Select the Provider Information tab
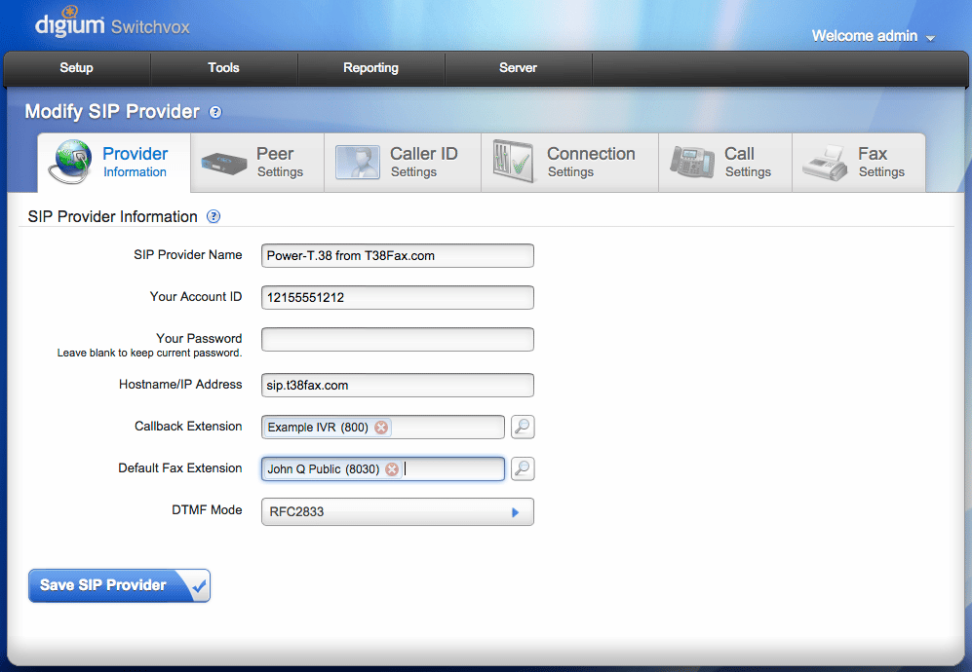This screenshot has width=972, height=672. point(114,163)
